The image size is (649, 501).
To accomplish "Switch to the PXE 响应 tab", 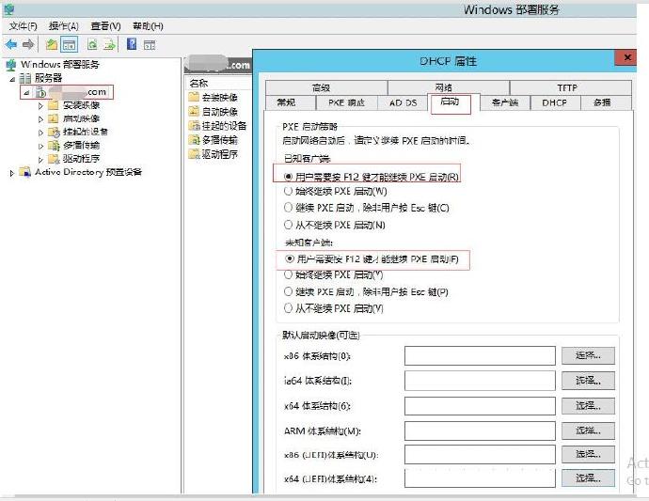I will [346, 102].
